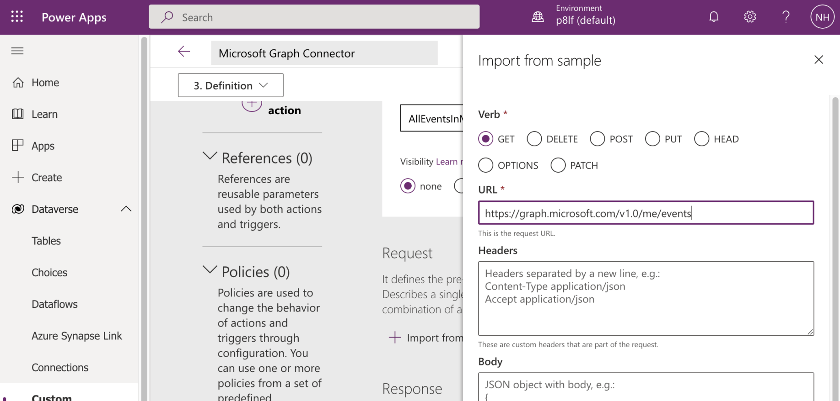Open the settings gear icon
The width and height of the screenshot is (840, 401).
click(749, 17)
